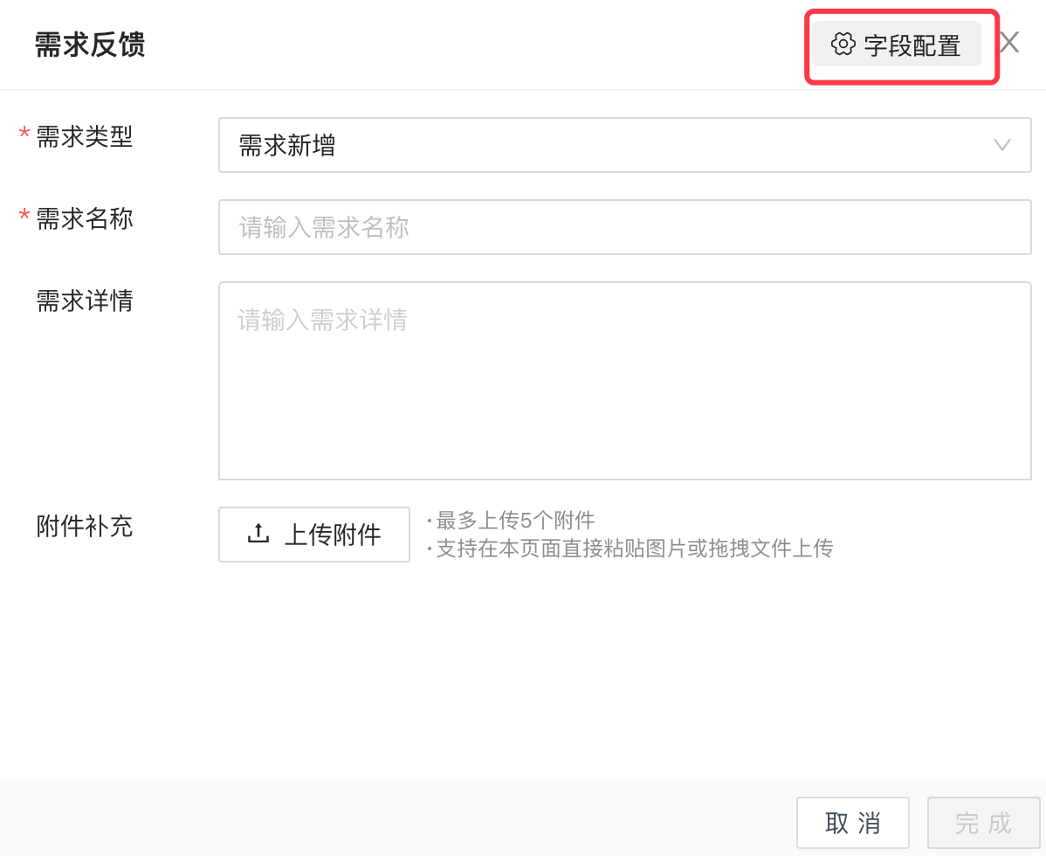Click the 需求反馈 dialog title
This screenshot has height=856, width=1046.
click(x=90, y=45)
